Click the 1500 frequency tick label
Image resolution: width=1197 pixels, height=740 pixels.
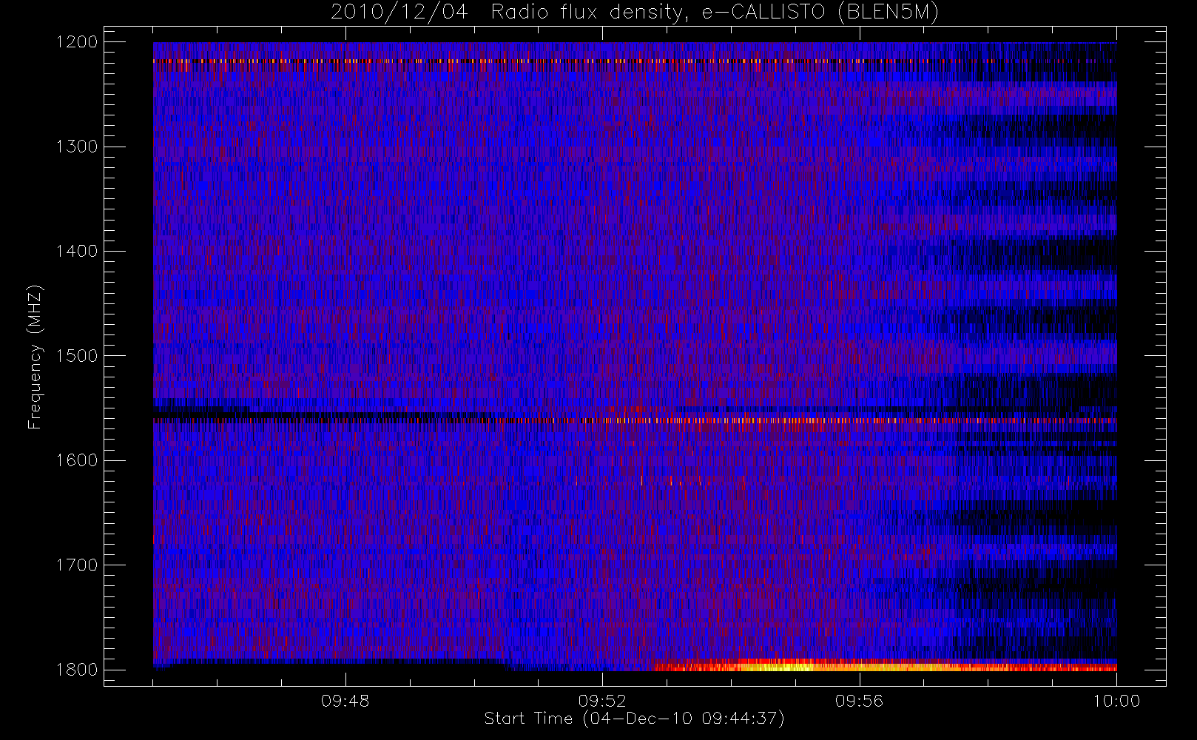[77, 356]
